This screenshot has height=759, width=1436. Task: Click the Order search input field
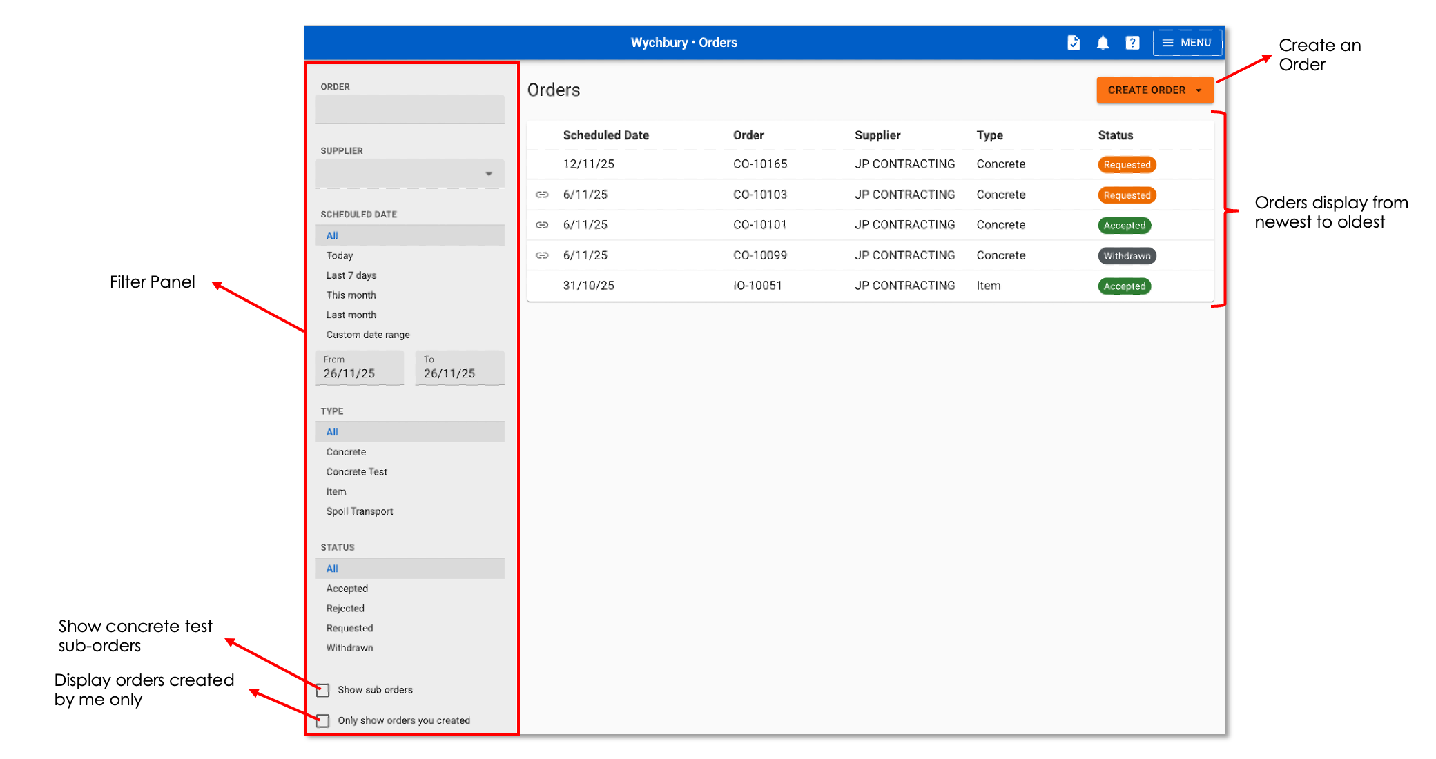tap(409, 109)
